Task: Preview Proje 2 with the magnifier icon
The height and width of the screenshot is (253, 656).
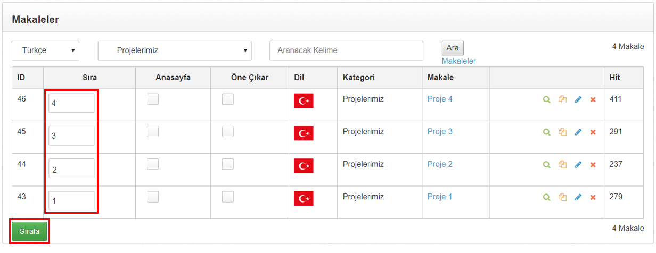Action: pos(546,165)
